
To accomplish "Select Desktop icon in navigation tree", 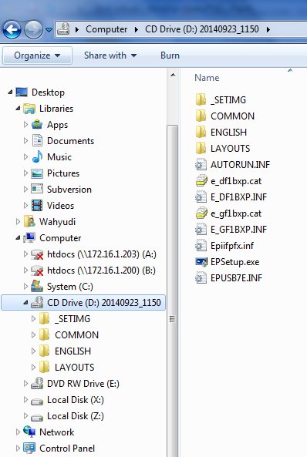I will pyautogui.click(x=22, y=92).
